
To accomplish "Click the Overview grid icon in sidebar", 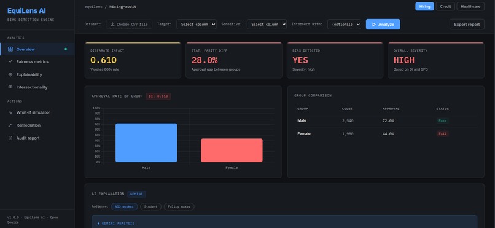I will (x=10, y=49).
